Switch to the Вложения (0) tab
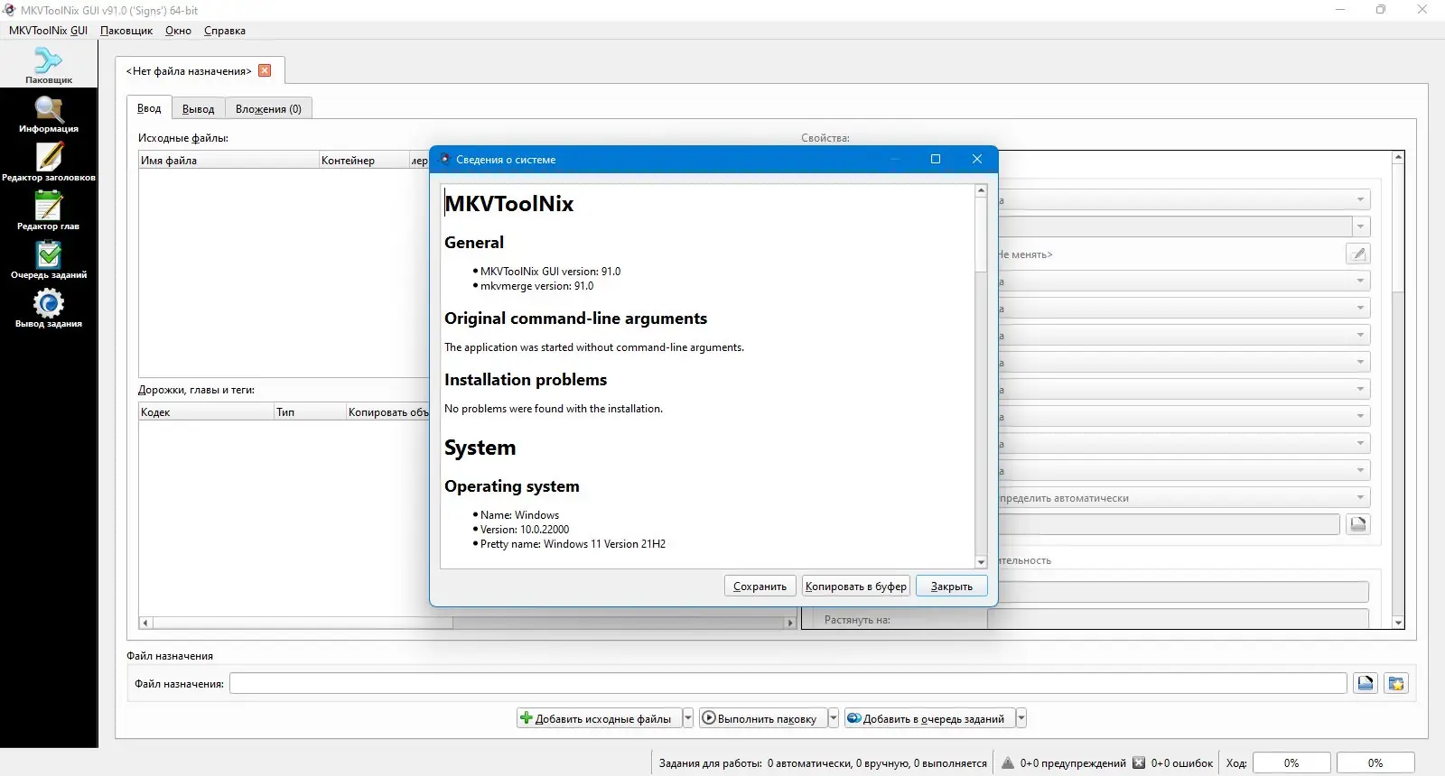The image size is (1445, 776). [x=268, y=109]
